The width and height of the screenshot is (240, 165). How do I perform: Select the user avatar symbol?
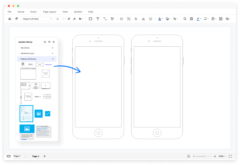click(36, 86)
